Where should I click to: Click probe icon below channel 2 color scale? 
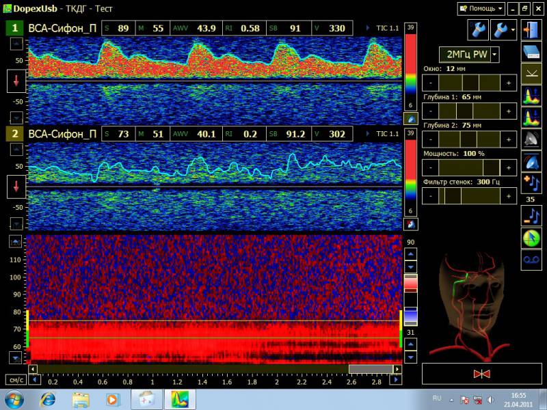(x=411, y=224)
